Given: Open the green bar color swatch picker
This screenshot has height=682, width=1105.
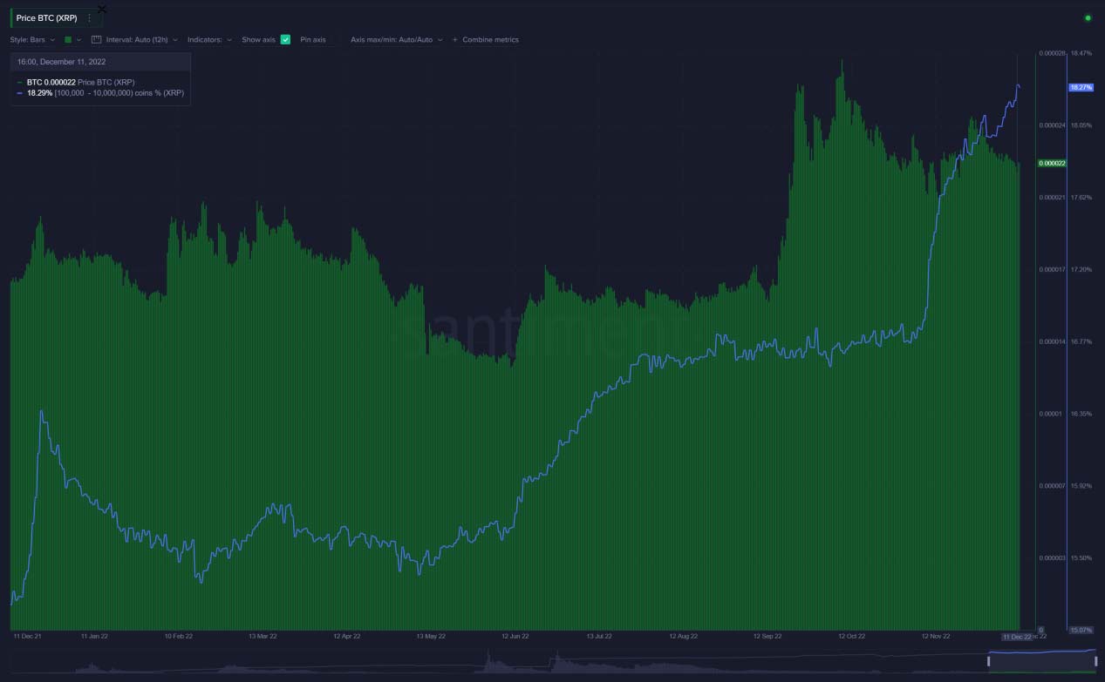Looking at the screenshot, I should 69,40.
